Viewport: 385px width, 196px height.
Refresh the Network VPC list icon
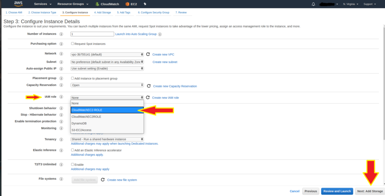pos(148,54)
